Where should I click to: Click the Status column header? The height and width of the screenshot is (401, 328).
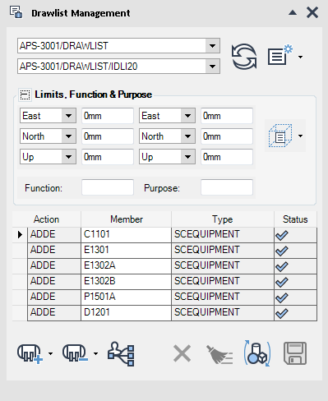[295, 219]
